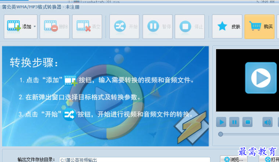Image resolution: width=279 pixels, height=162 pixels.
Task: Click the window title 蒲公英WMA/MP3格式转换器
Action: click(32, 7)
